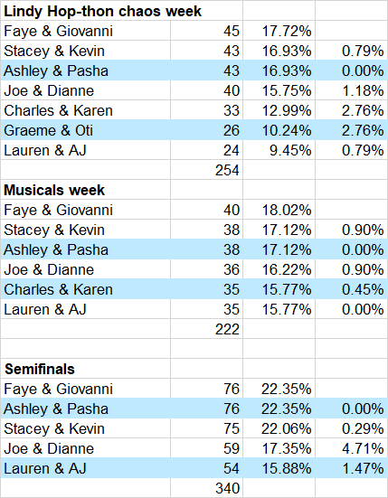
Task: Click the 254 total score cell
Action: pyautogui.click(x=206, y=170)
